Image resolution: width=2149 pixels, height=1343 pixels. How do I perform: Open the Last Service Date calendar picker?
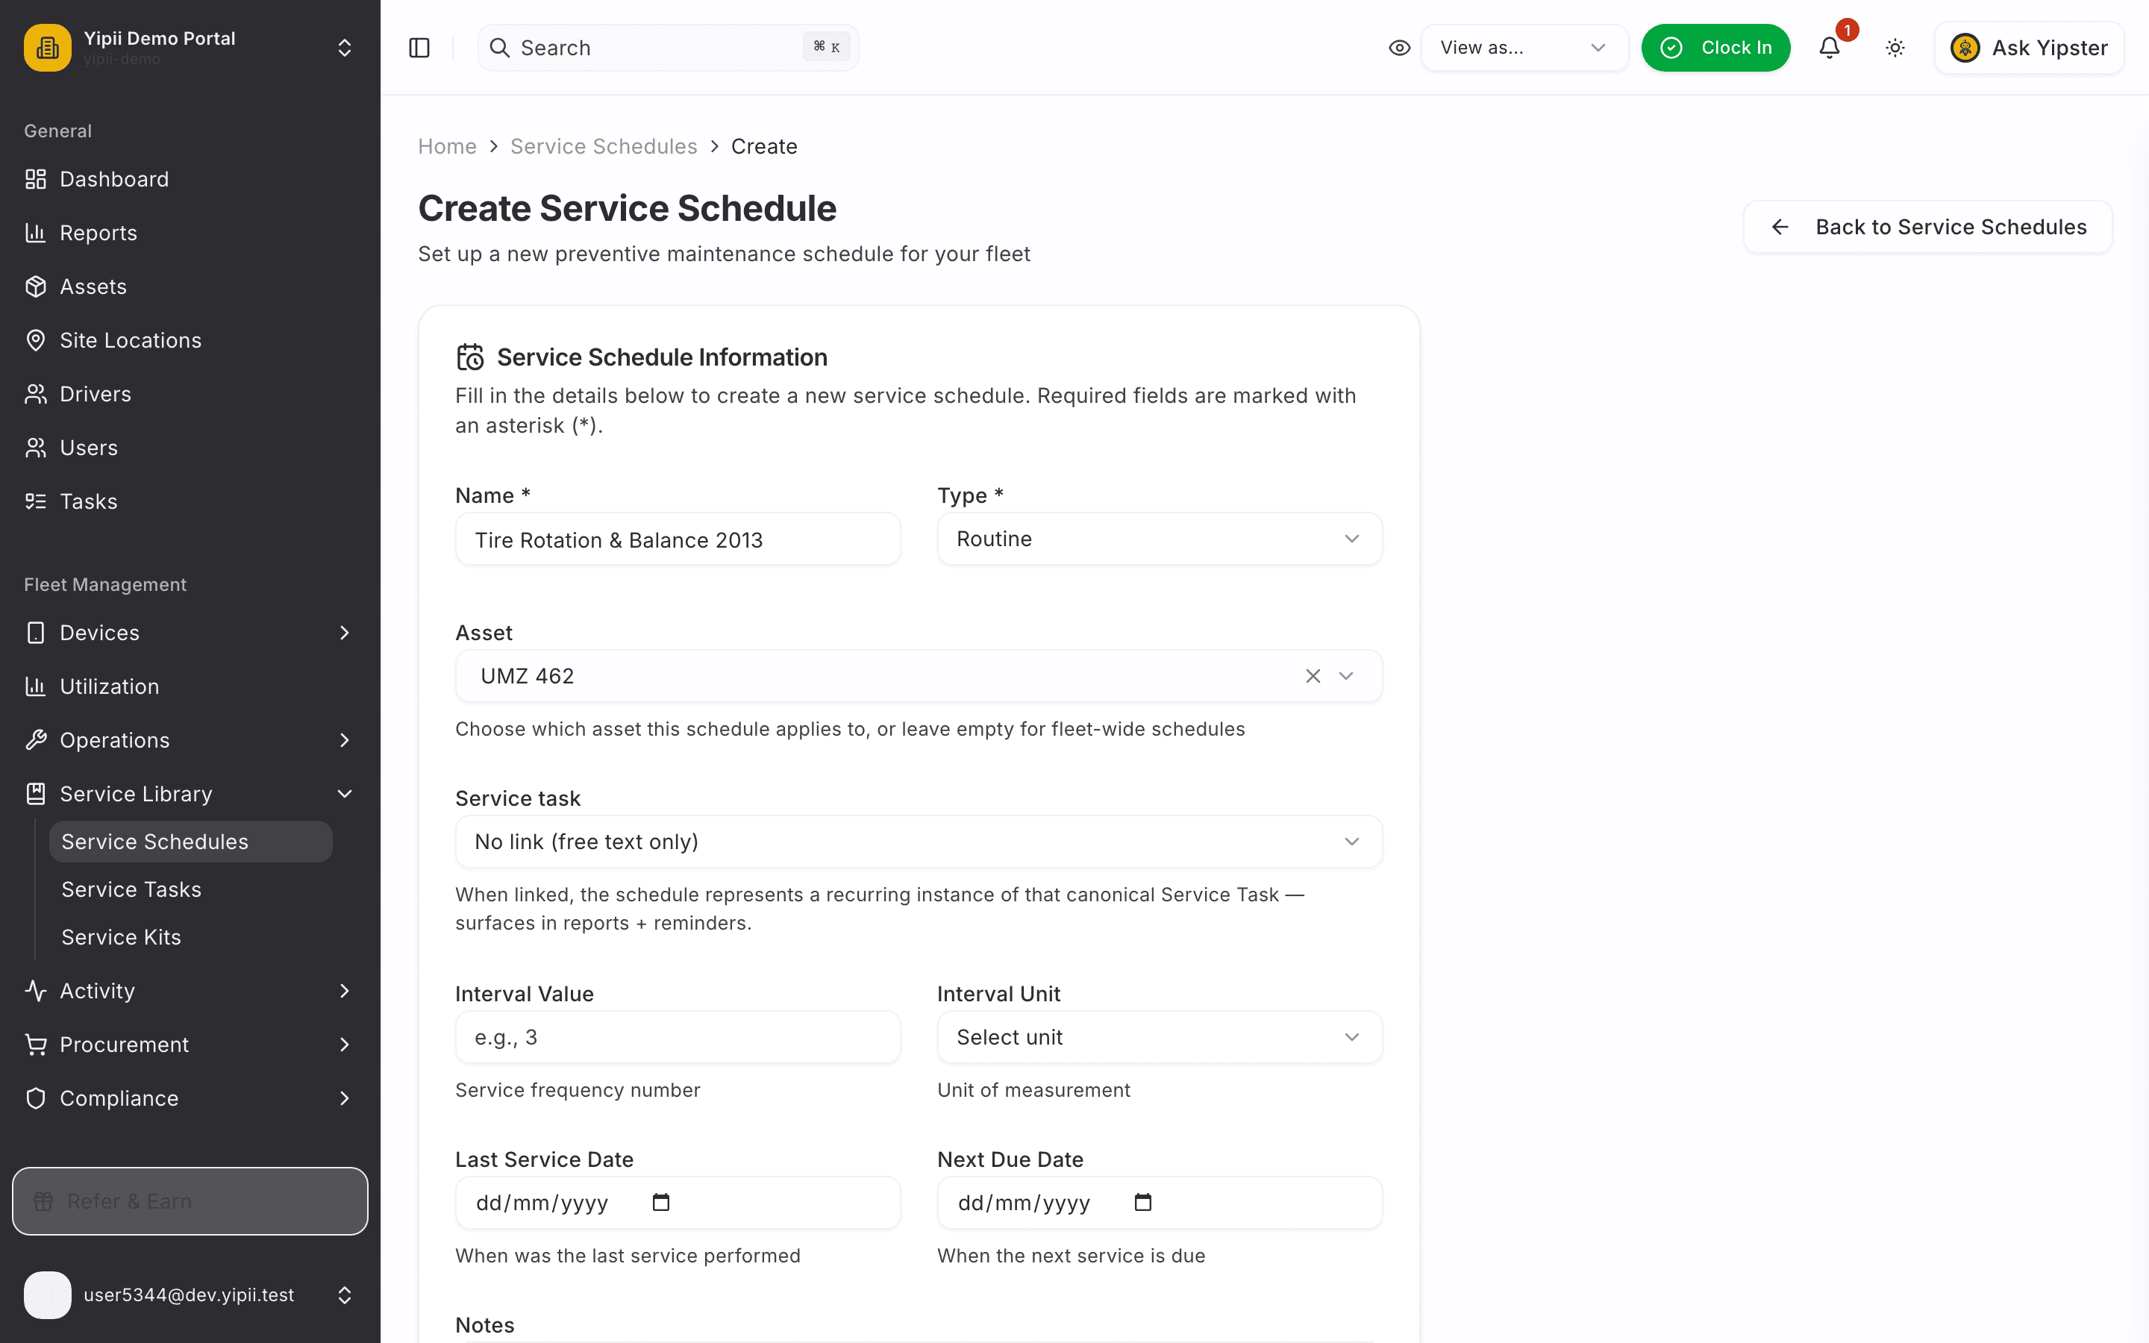pyautogui.click(x=660, y=1203)
